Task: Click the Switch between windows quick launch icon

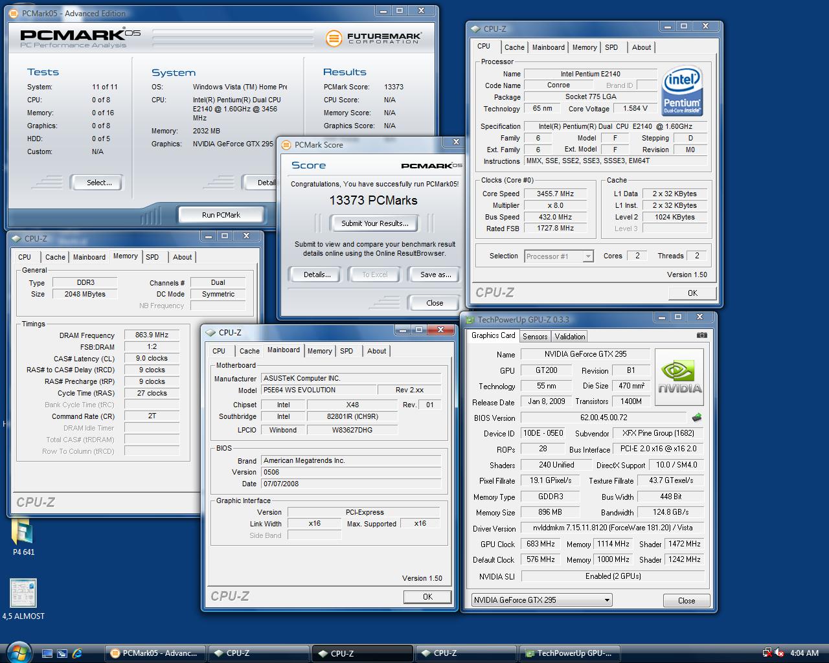Action: point(62,653)
